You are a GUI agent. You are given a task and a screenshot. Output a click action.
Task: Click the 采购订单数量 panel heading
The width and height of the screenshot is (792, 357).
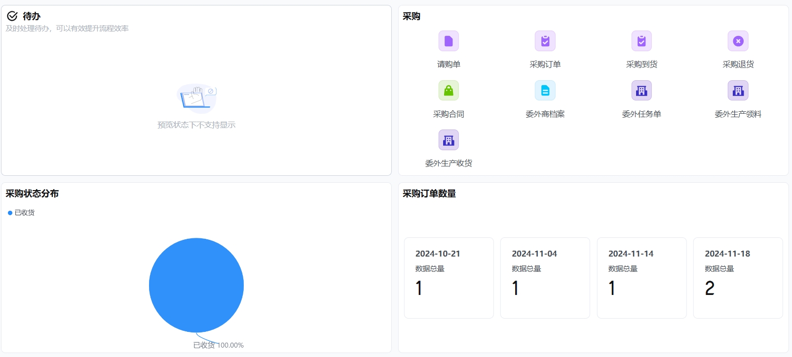tap(429, 194)
